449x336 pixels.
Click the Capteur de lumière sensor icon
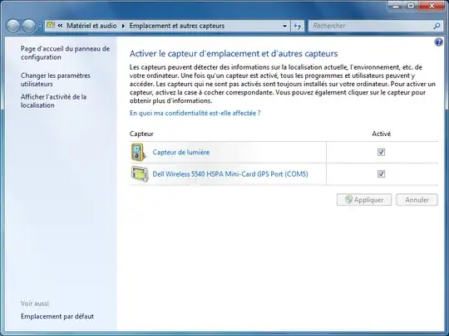pos(139,152)
